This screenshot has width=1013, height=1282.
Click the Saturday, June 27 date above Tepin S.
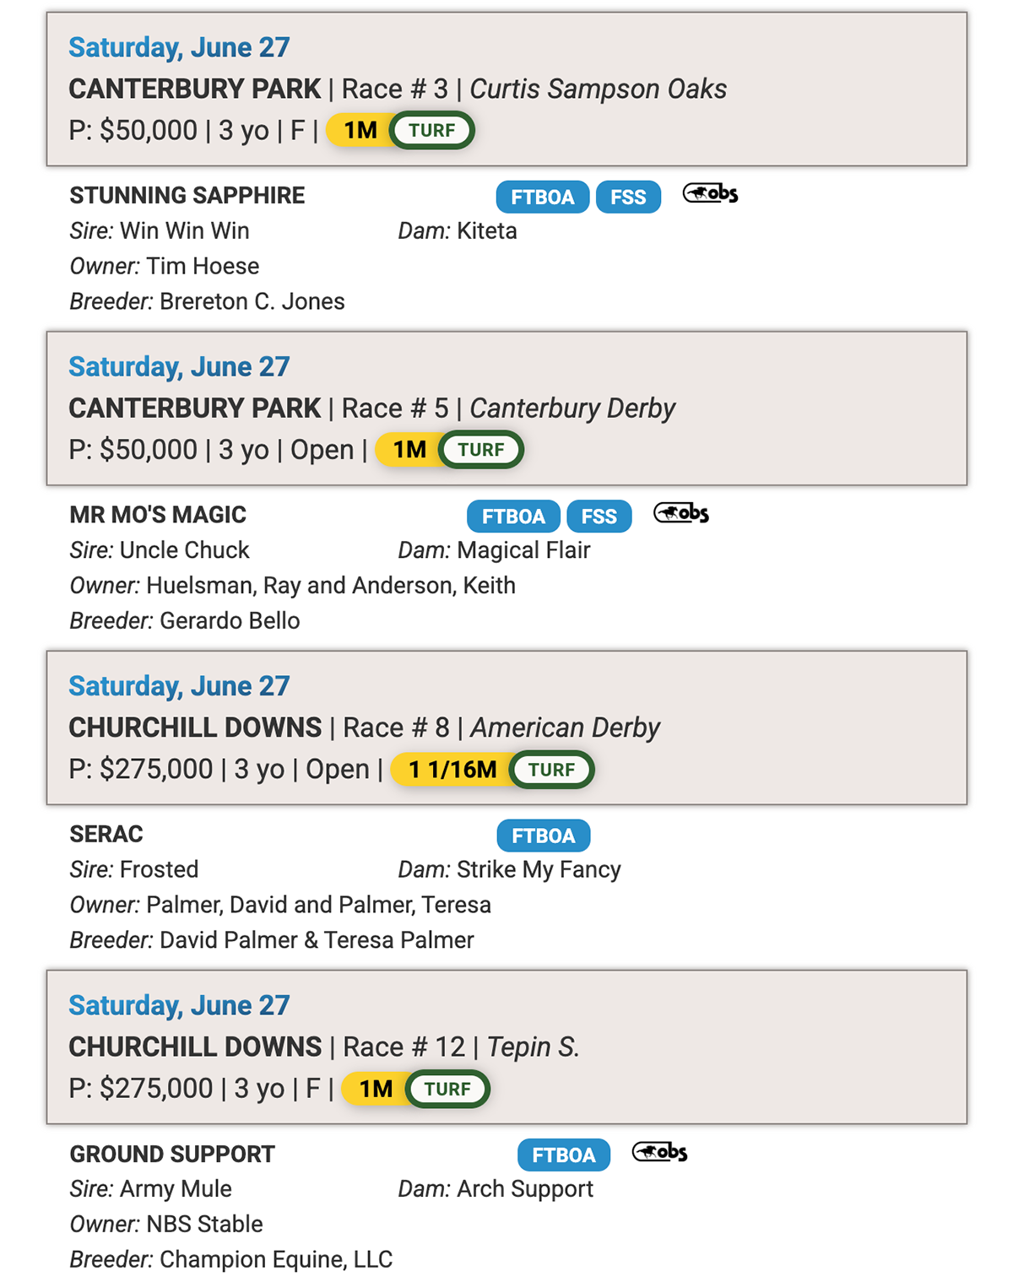(x=179, y=1005)
